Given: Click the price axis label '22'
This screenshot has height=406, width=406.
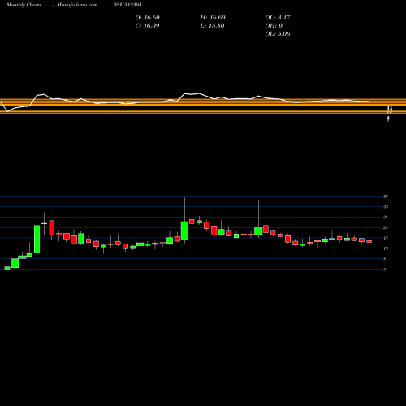Looking at the screenshot, I should pos(386,227).
